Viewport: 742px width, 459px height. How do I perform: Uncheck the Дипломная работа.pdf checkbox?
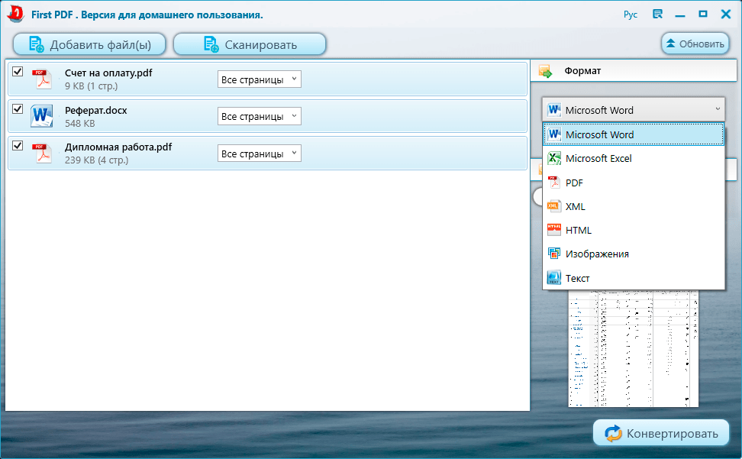(x=18, y=145)
